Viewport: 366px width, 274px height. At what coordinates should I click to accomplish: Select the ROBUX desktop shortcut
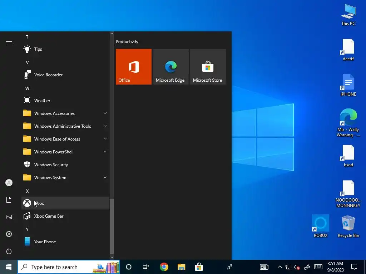point(321,226)
